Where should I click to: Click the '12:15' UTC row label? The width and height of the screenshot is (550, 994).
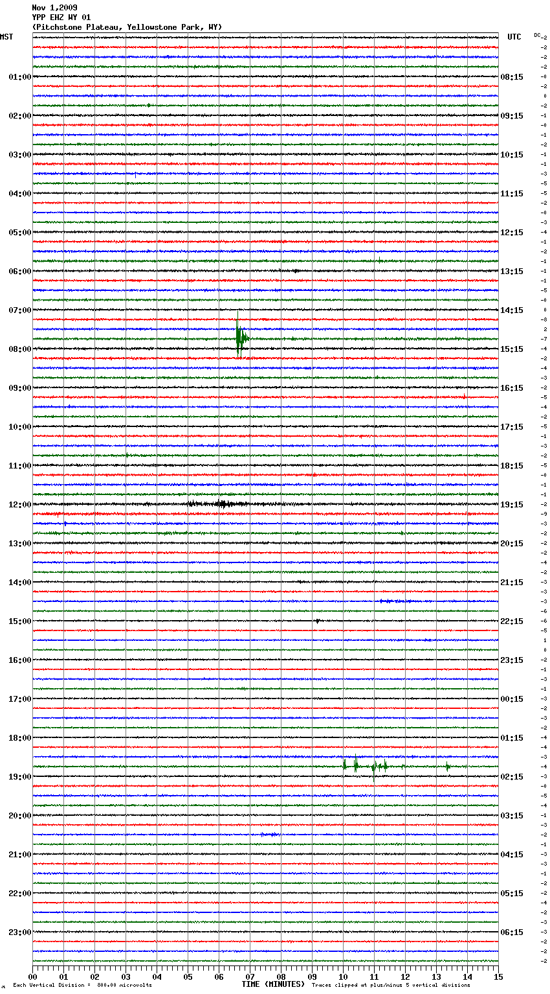coord(512,233)
